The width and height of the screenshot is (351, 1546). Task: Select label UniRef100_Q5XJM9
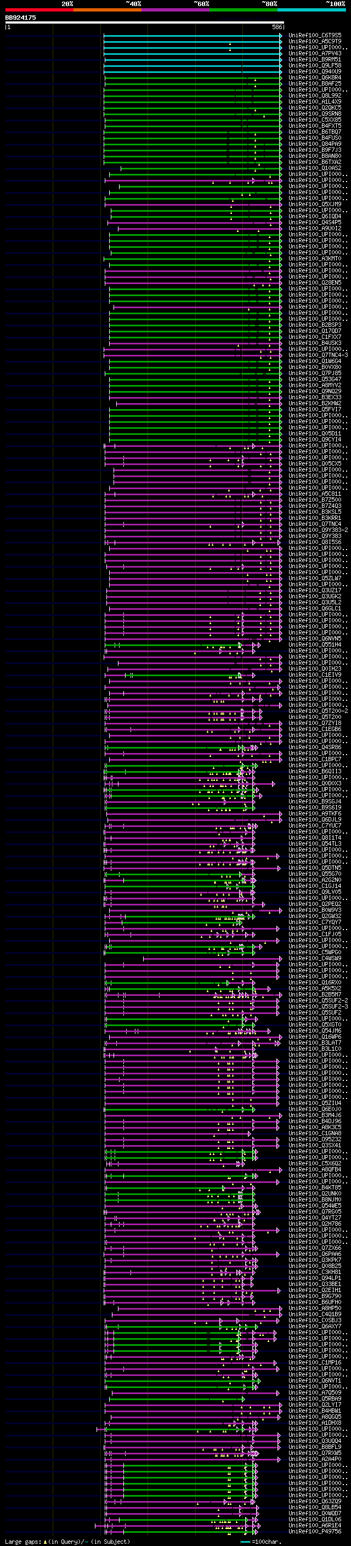tap(315, 204)
